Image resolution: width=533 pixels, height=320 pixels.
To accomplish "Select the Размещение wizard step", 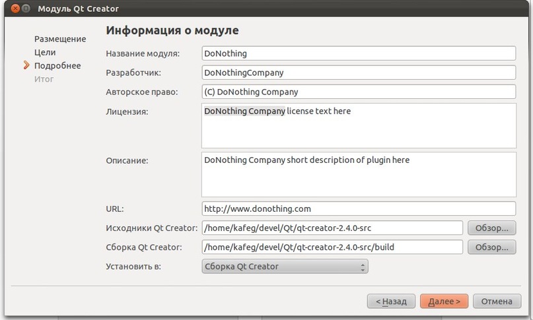I will [x=60, y=39].
